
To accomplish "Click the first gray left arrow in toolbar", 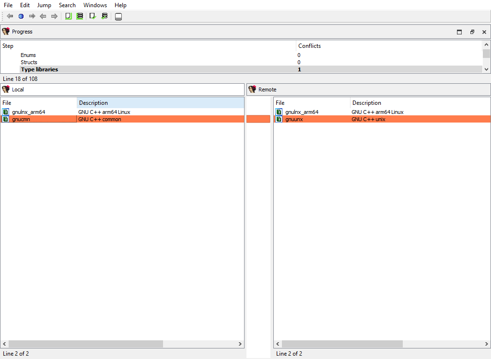I will (x=10, y=16).
